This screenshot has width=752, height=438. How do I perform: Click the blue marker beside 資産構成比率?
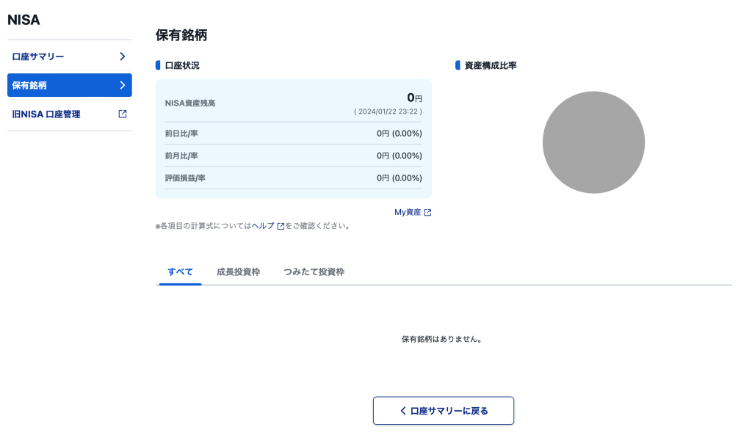[x=458, y=65]
